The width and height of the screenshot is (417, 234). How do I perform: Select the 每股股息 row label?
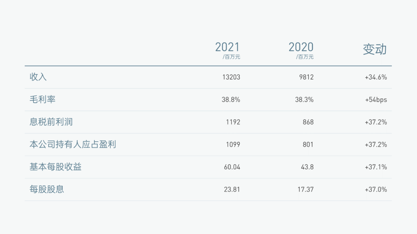(x=47, y=189)
